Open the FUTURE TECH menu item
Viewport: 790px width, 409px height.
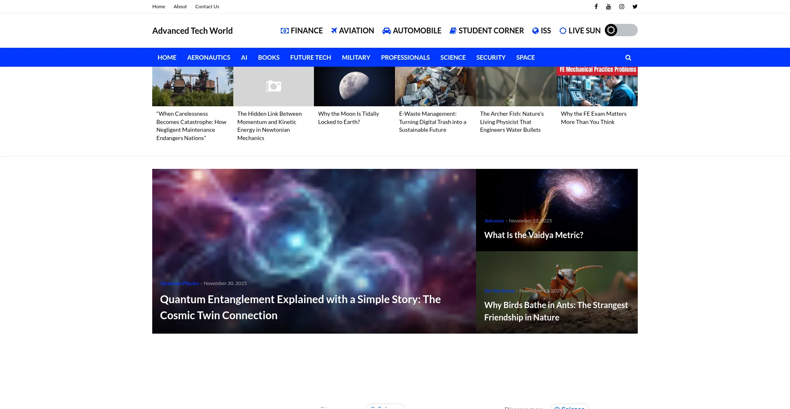[310, 58]
